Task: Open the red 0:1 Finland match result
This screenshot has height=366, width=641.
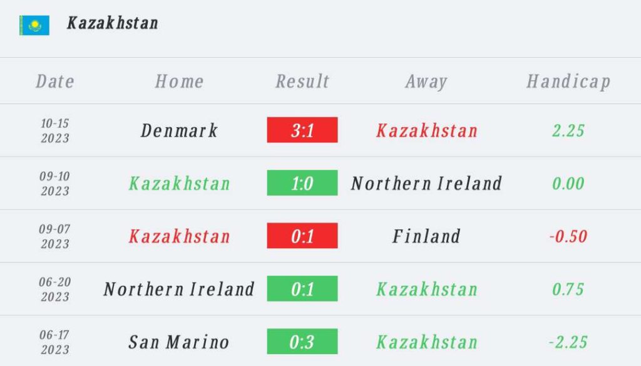Action: (x=302, y=236)
